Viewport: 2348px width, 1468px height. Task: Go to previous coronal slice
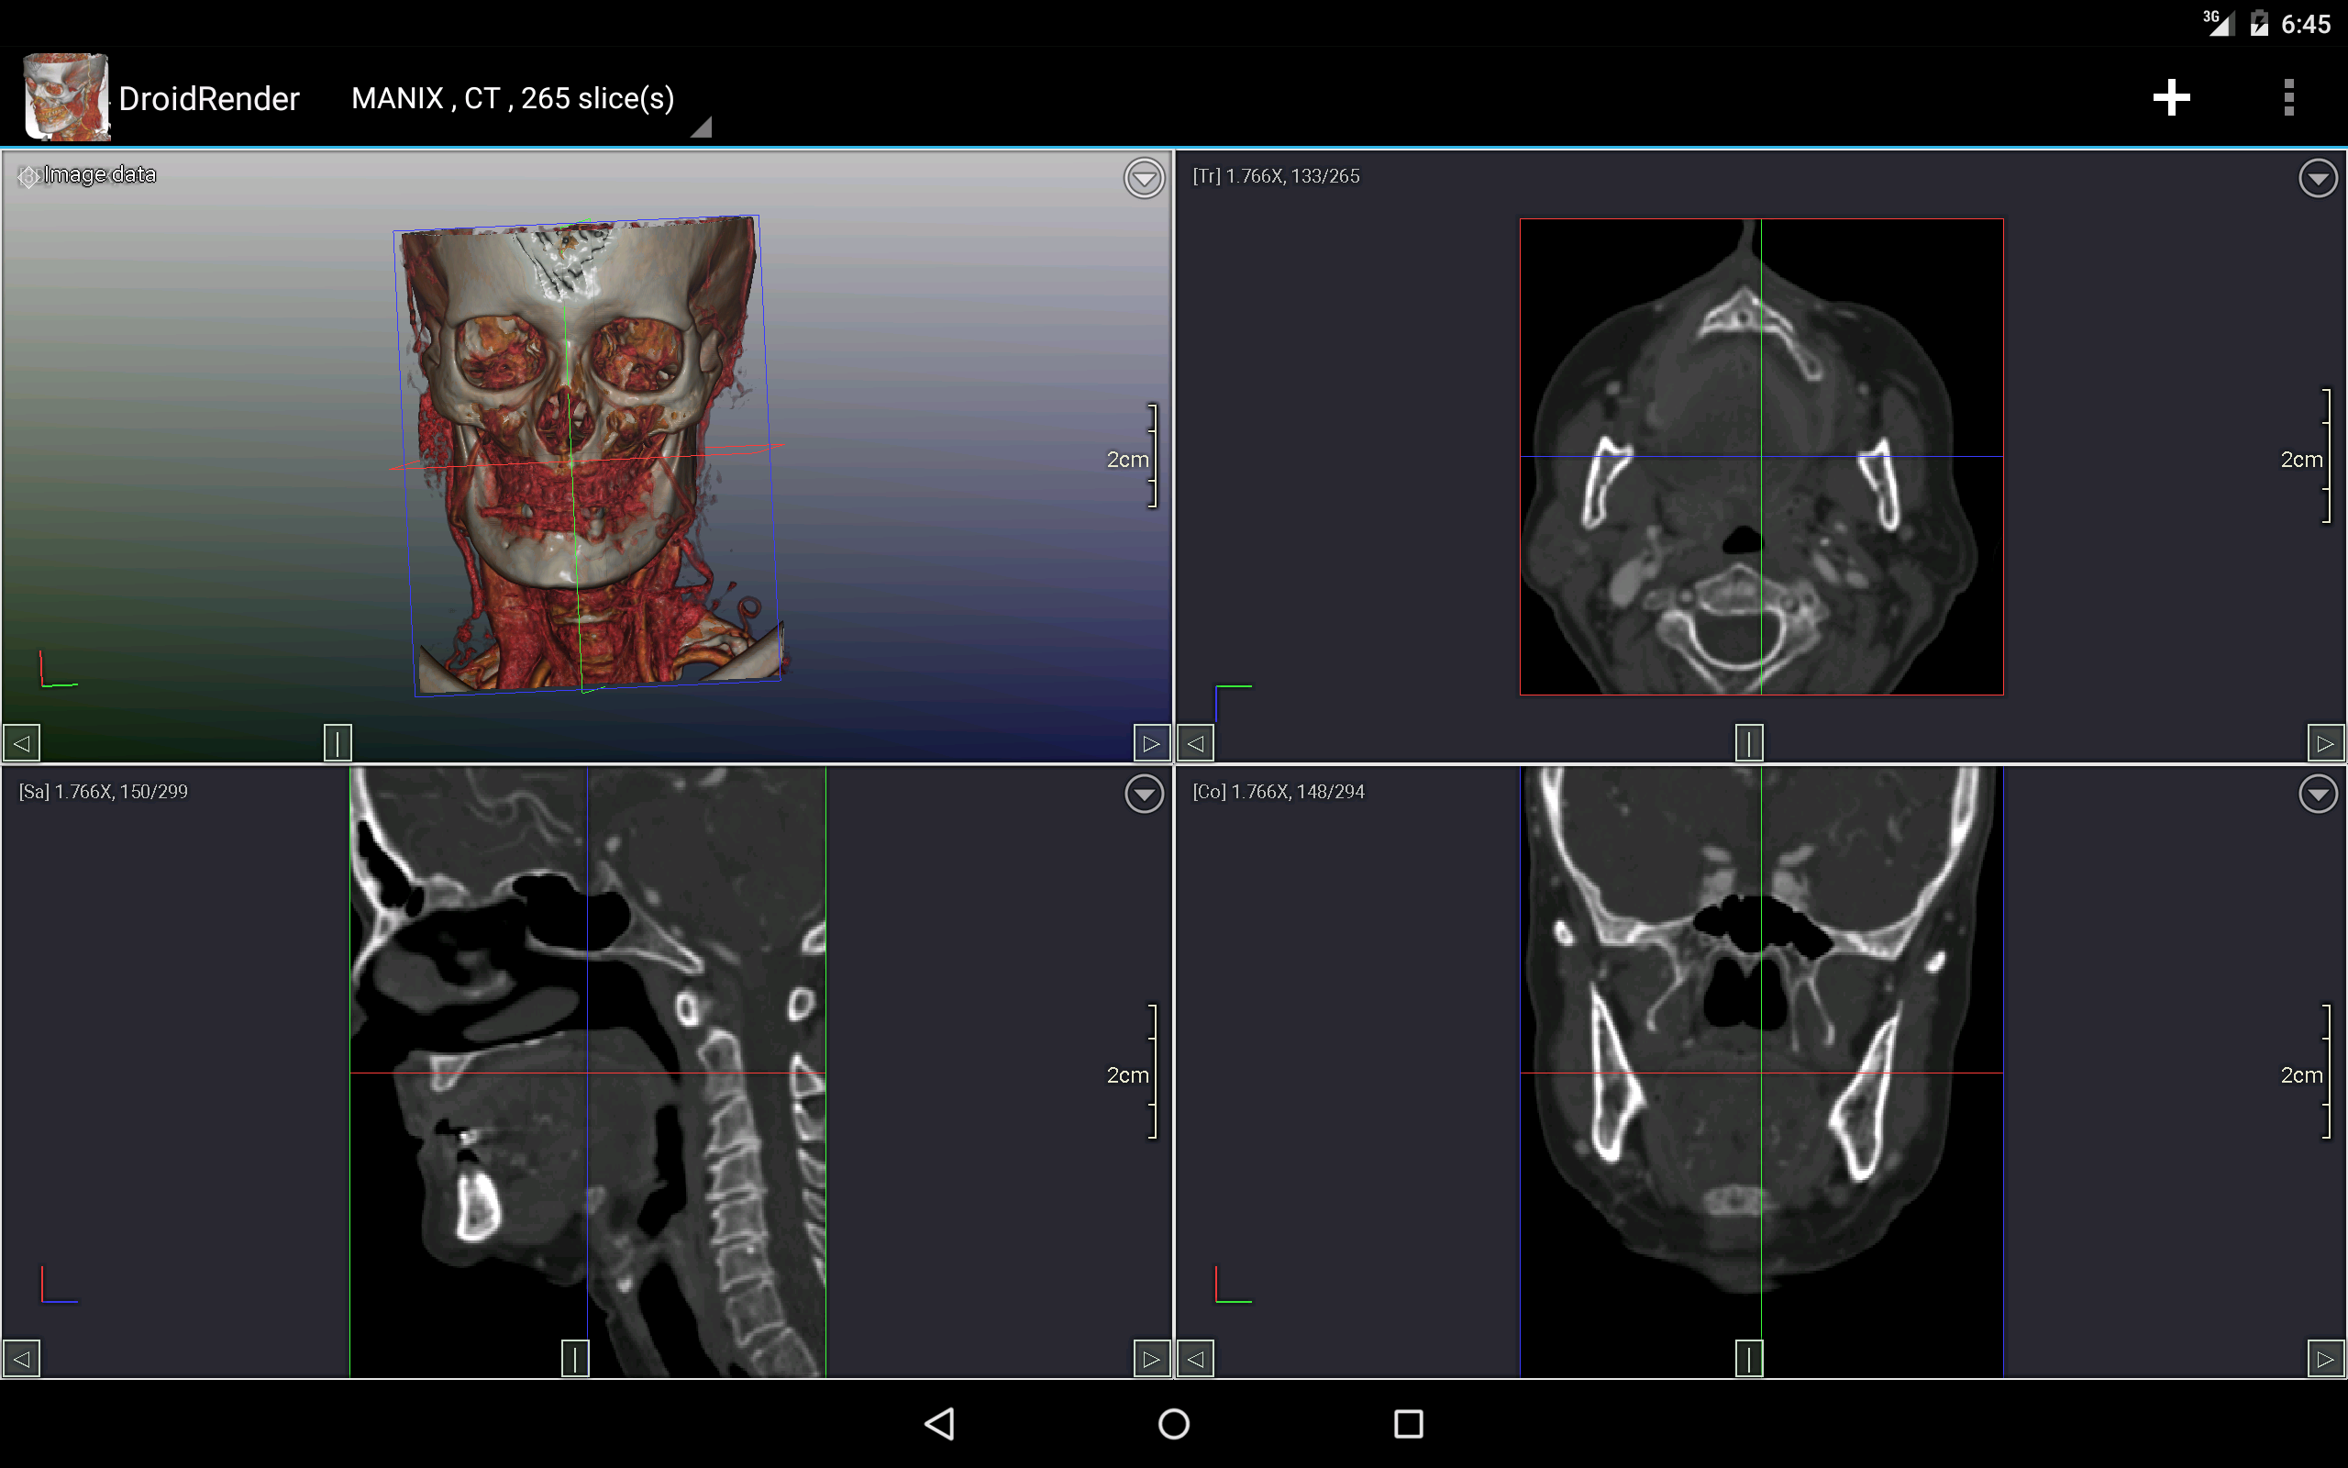point(1195,1358)
